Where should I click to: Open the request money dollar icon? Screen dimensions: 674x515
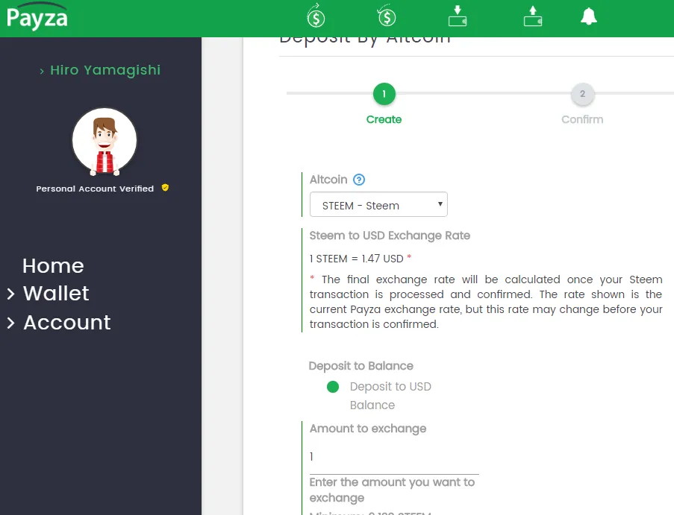click(x=387, y=16)
